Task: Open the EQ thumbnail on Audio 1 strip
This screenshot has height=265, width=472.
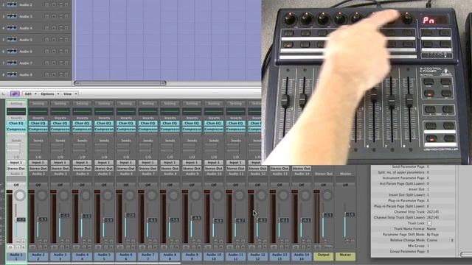Action: pyautogui.click(x=16, y=111)
